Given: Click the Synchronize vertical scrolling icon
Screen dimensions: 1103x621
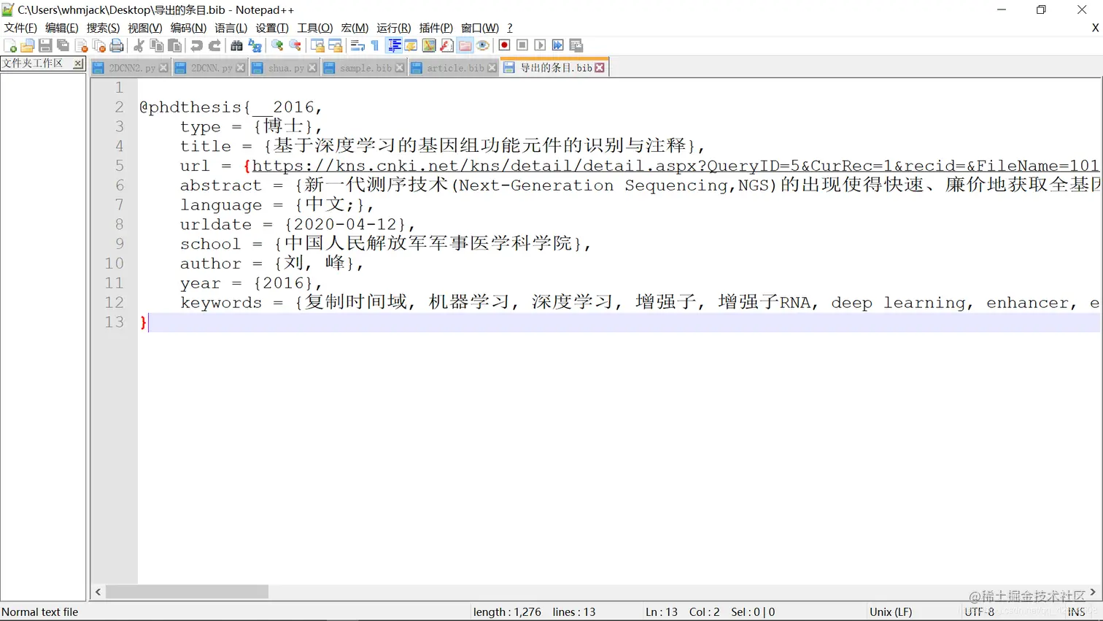Looking at the screenshot, I should [x=317, y=45].
